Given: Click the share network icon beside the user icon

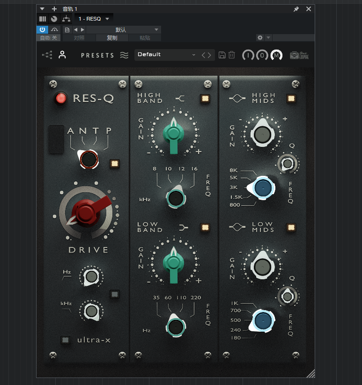Looking at the screenshot, I should tap(47, 55).
